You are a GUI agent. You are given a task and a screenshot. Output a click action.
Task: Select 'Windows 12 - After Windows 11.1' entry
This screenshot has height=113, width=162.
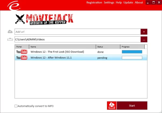[x=51, y=58]
